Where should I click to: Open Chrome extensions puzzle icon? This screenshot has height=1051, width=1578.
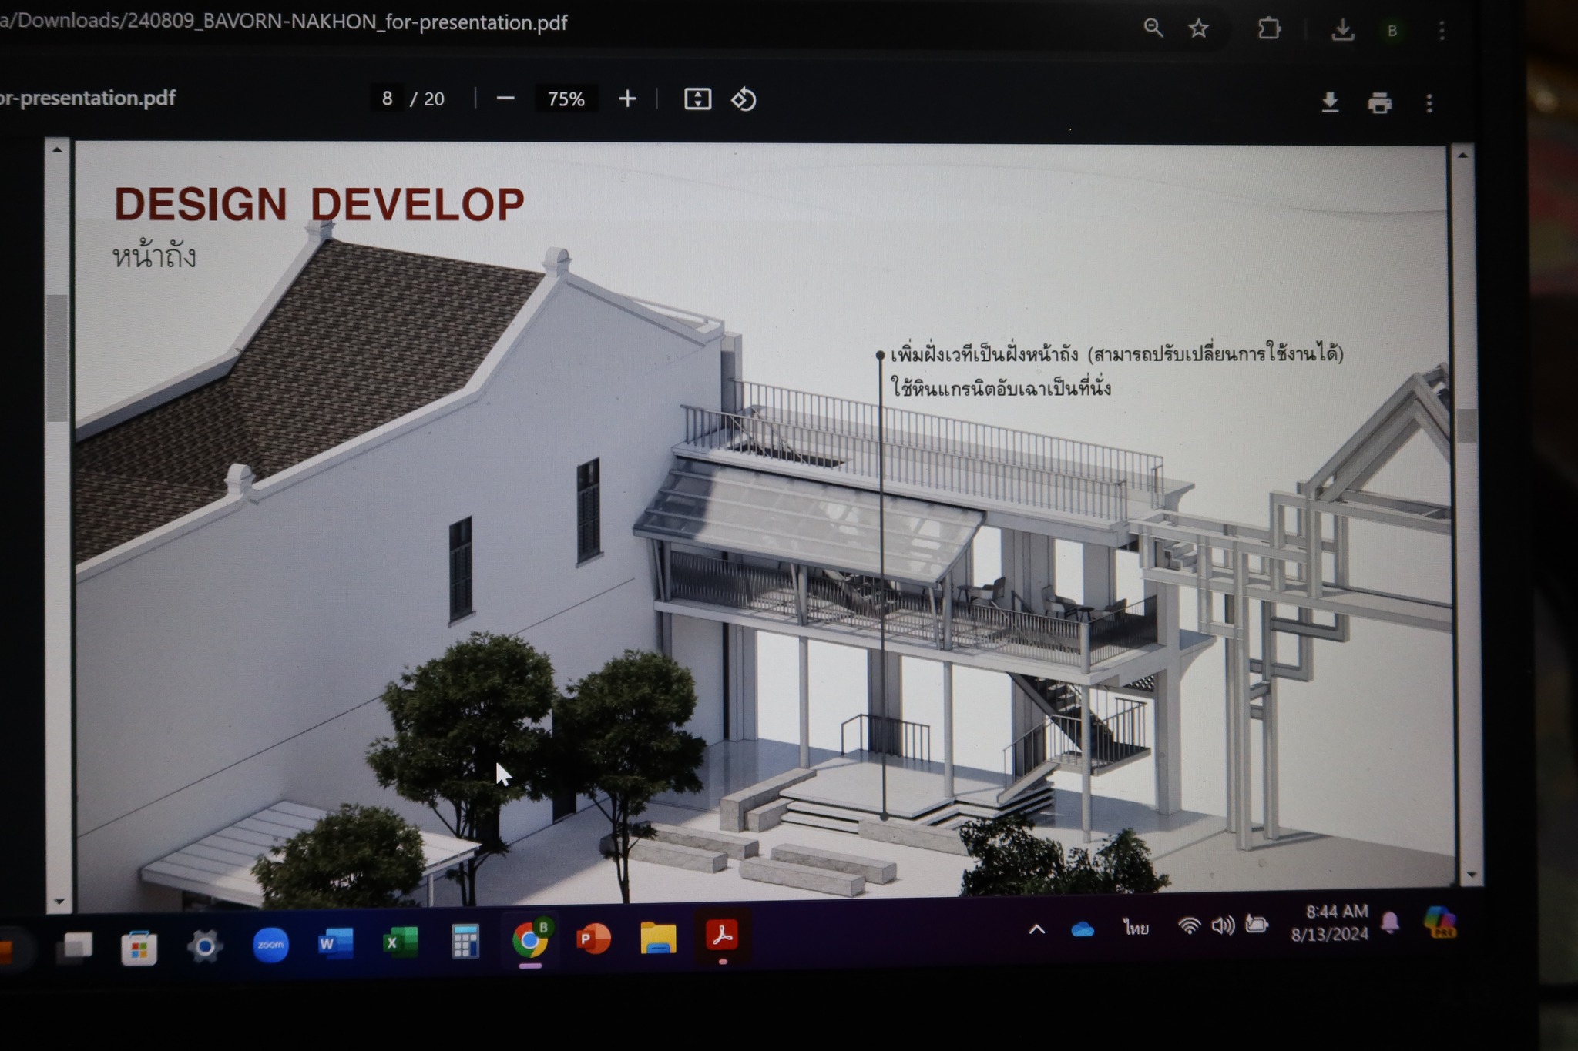(1269, 29)
